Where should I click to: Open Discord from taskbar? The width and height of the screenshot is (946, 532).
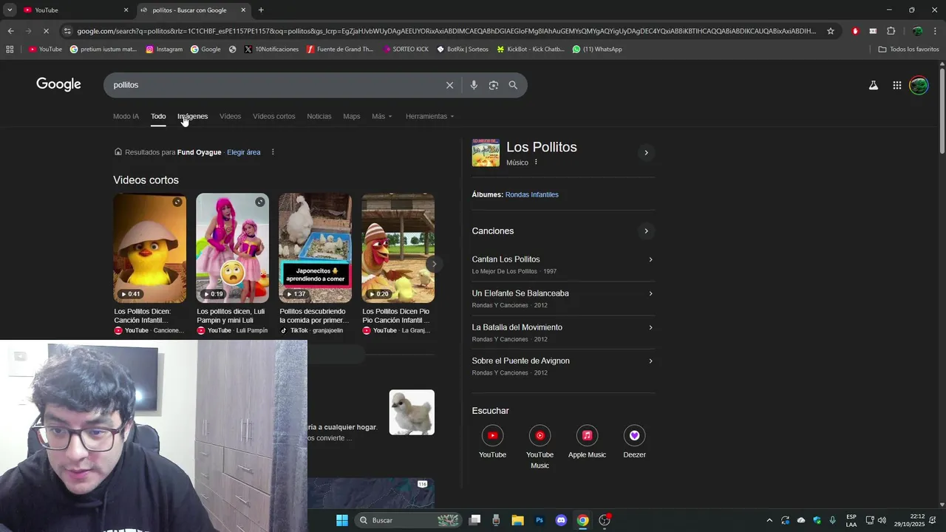pyautogui.click(x=561, y=520)
